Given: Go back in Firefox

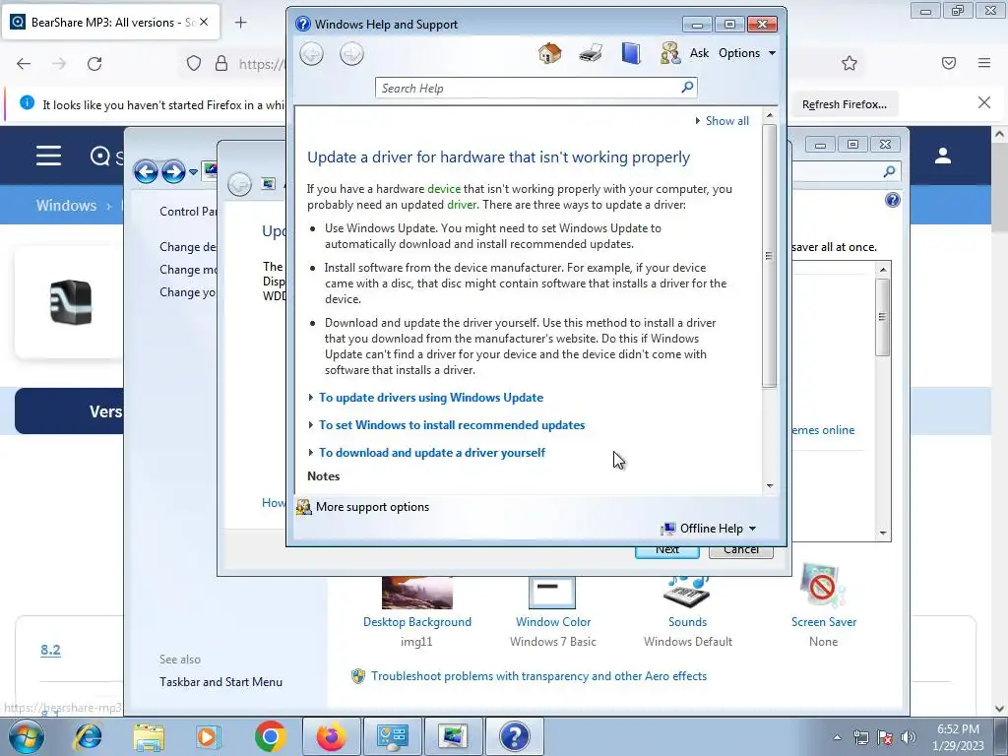Looking at the screenshot, I should (x=24, y=64).
